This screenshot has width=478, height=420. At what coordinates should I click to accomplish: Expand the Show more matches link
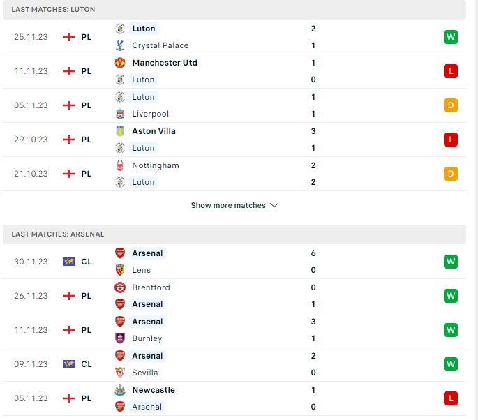228,205
